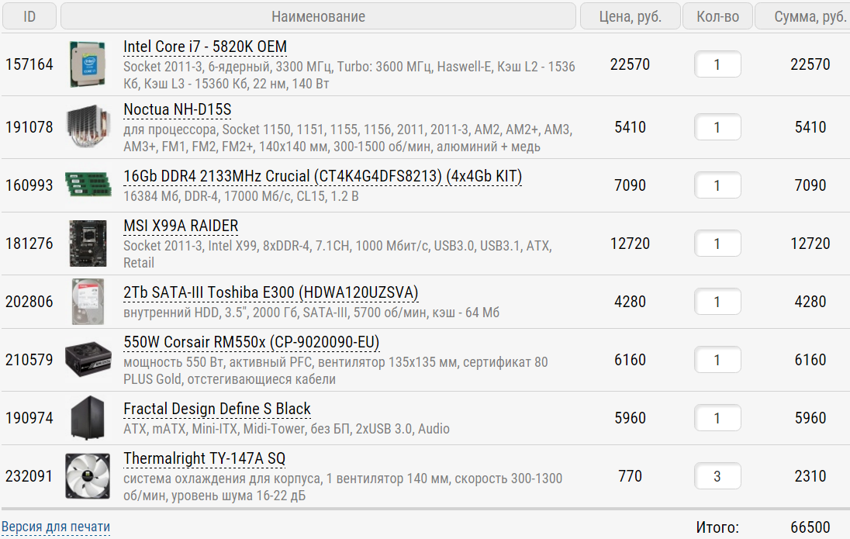This screenshot has height=539, width=850.
Task: Click the Corsair RM550x power supply image
Action: pos(87,360)
